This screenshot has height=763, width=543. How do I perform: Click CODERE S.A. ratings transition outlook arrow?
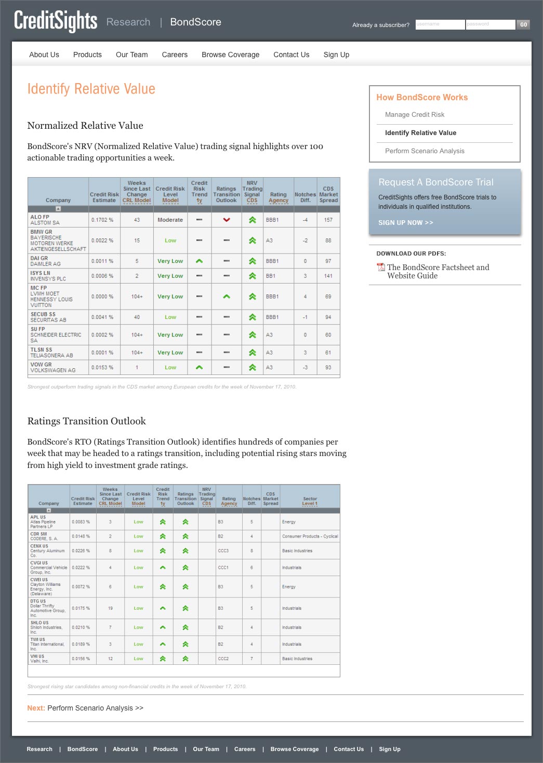pos(186,536)
